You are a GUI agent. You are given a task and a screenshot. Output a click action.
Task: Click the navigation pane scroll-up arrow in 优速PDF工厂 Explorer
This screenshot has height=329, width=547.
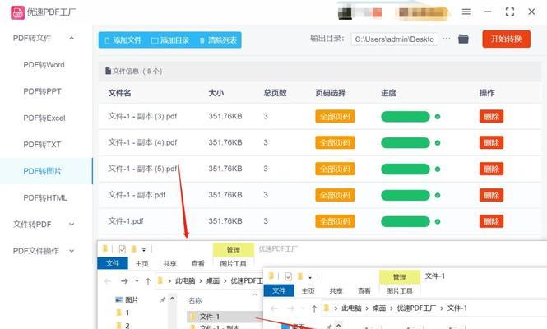(172, 299)
